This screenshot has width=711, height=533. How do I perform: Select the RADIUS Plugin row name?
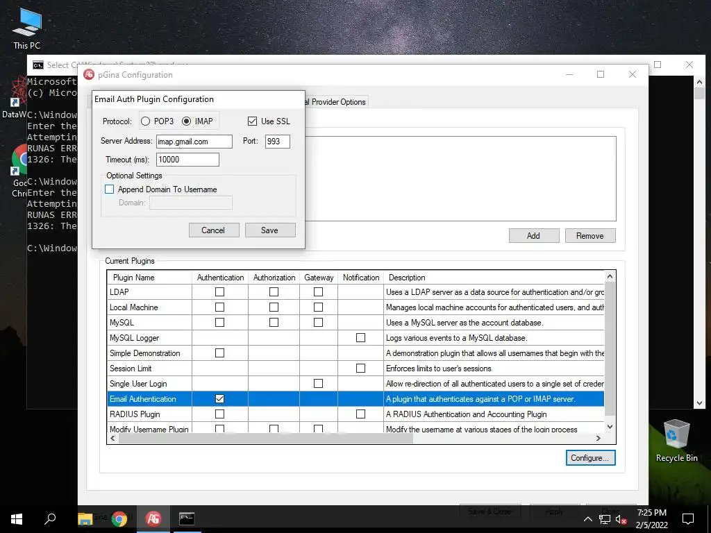click(x=135, y=414)
